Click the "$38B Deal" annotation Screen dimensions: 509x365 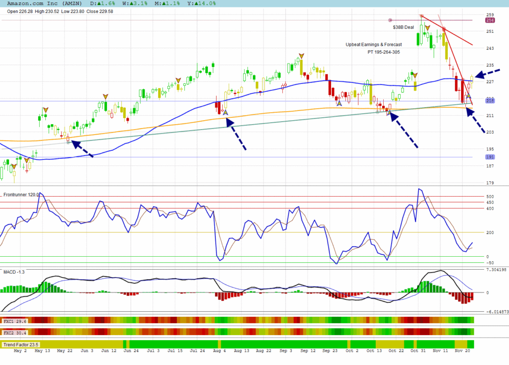point(403,27)
